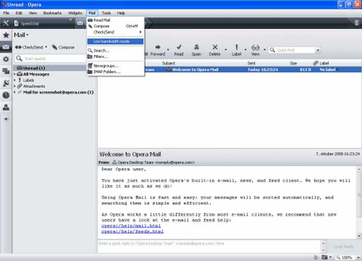
Task: Sort messages by Size column header
Action: [x=294, y=63]
